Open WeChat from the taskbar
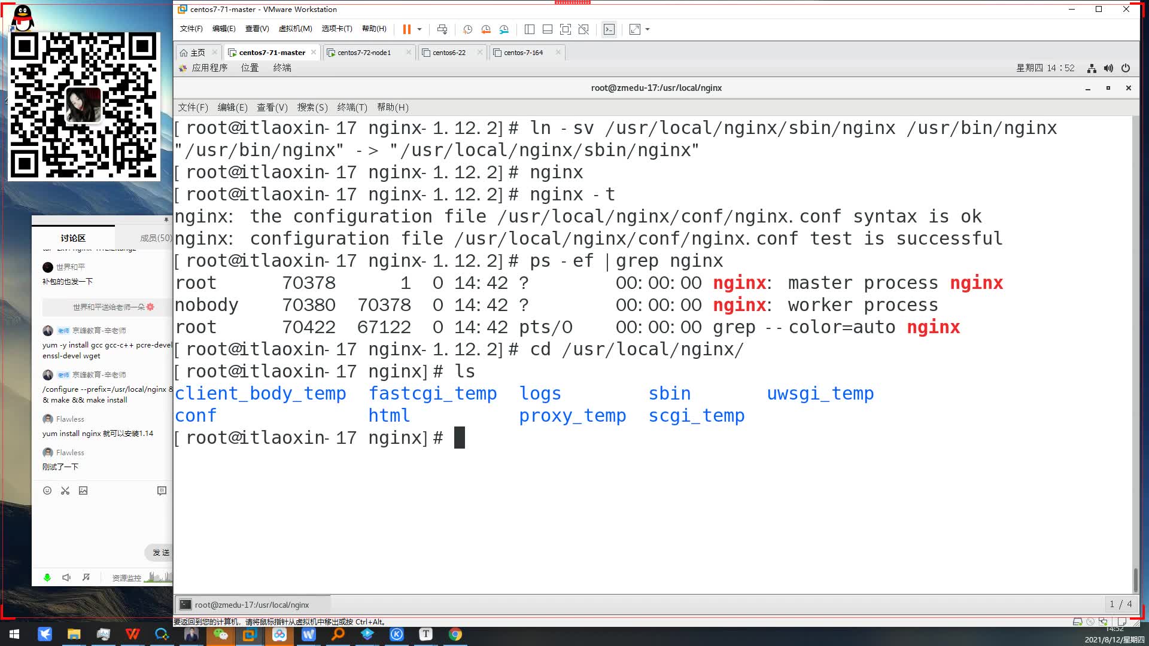 pos(220,634)
